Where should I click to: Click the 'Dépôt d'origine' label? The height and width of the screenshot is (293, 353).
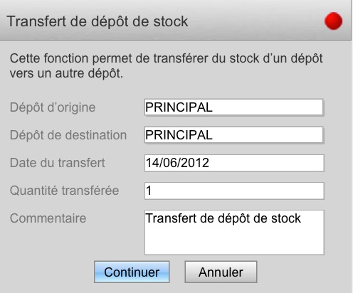[53, 107]
